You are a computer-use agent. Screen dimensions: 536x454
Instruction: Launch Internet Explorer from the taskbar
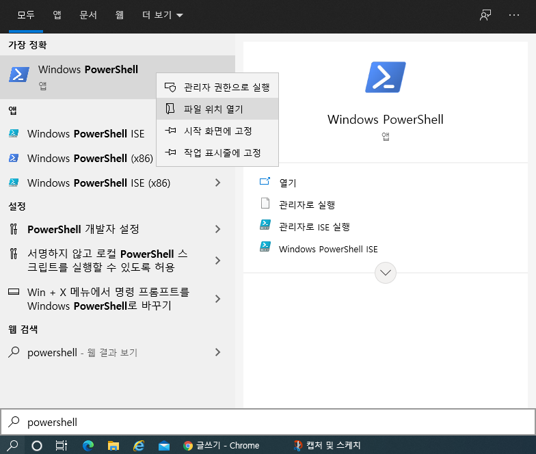139,446
